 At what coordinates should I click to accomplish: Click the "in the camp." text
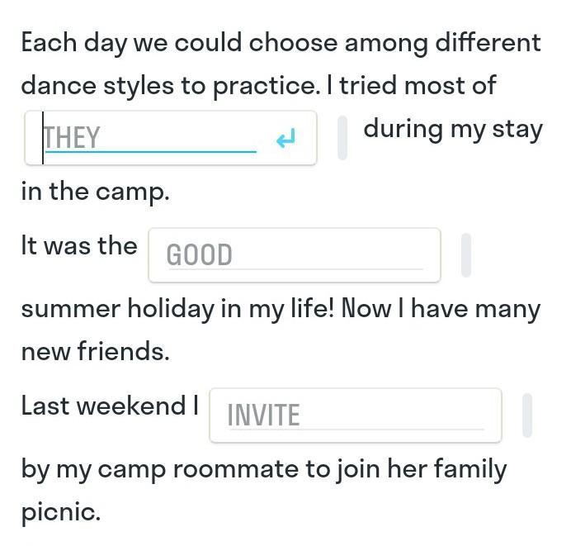pyautogui.click(x=96, y=192)
